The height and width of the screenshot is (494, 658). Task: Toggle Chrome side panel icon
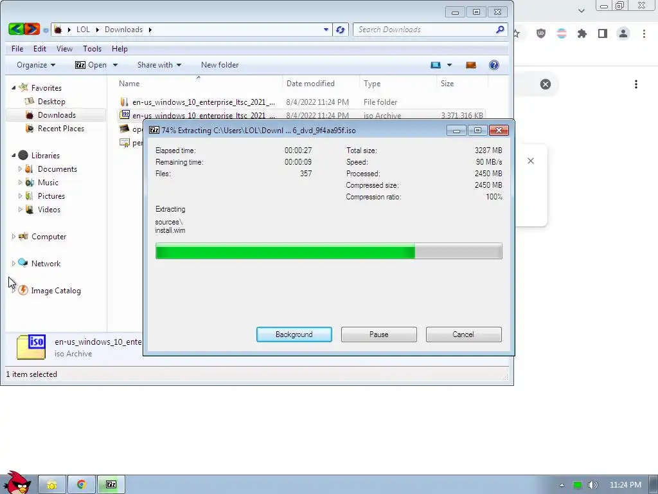click(x=603, y=33)
